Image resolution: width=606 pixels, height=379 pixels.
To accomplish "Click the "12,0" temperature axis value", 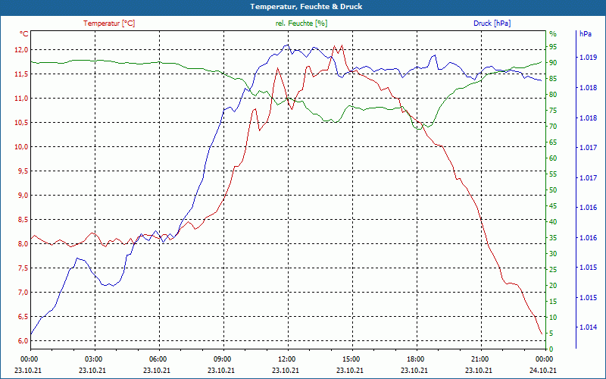I will point(21,50).
